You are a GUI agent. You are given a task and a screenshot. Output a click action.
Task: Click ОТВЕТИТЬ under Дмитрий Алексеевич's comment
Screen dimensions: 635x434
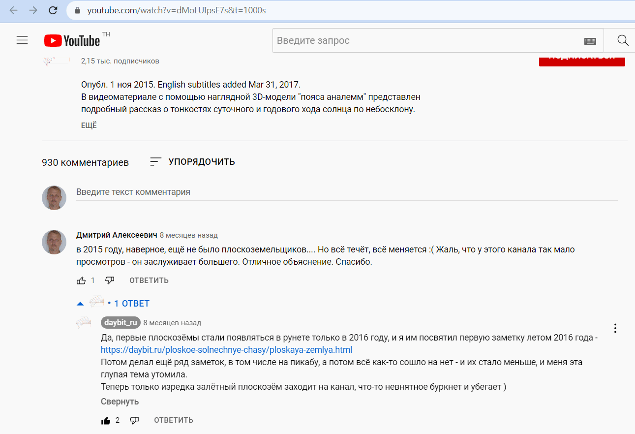click(149, 280)
